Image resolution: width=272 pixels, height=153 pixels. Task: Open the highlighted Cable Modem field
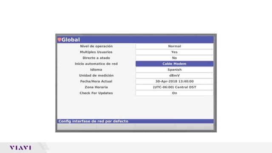pyautogui.click(x=174, y=64)
